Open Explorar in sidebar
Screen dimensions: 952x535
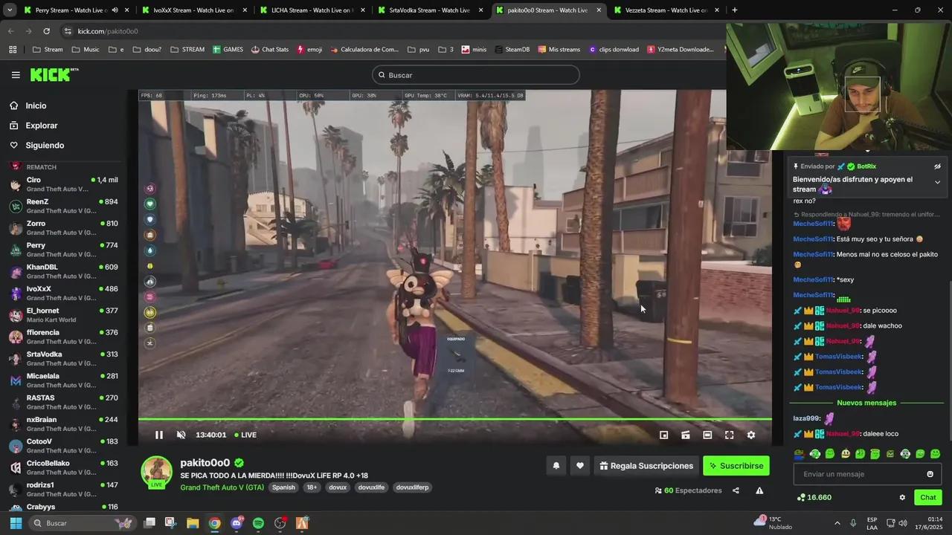(41, 126)
